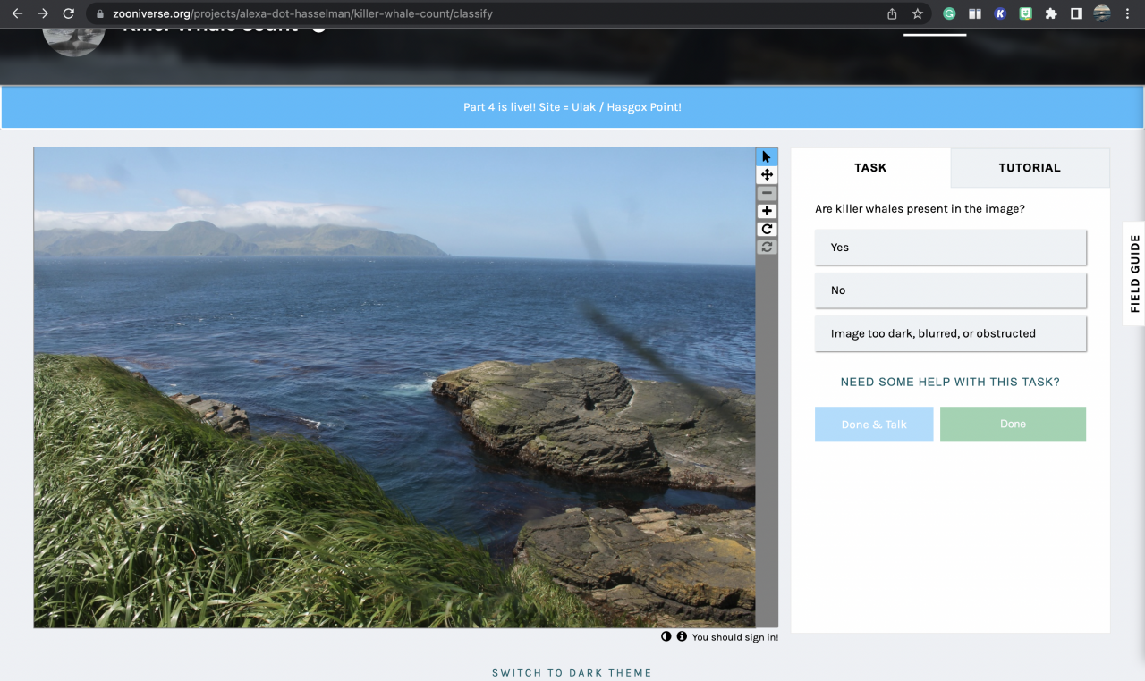Click the question 'Are killer whales present'

[x=920, y=209]
